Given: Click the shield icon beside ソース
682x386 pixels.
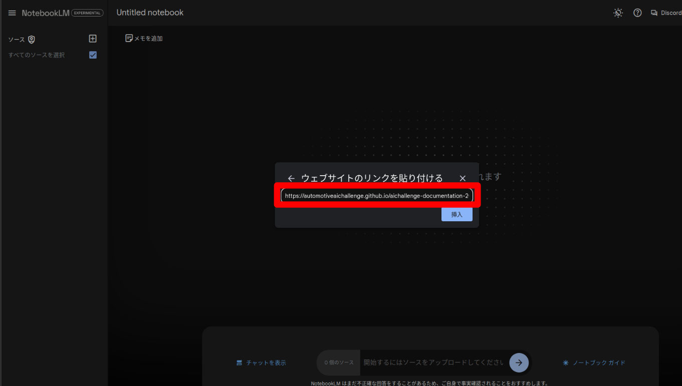Looking at the screenshot, I should [x=31, y=39].
